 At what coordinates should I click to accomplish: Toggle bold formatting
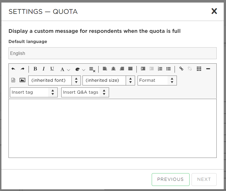click(x=35, y=69)
